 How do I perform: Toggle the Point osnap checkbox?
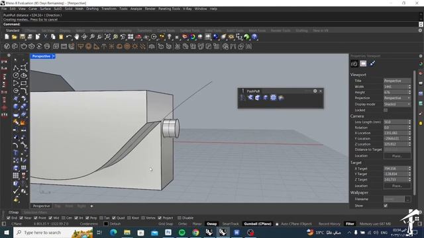click(35, 218)
